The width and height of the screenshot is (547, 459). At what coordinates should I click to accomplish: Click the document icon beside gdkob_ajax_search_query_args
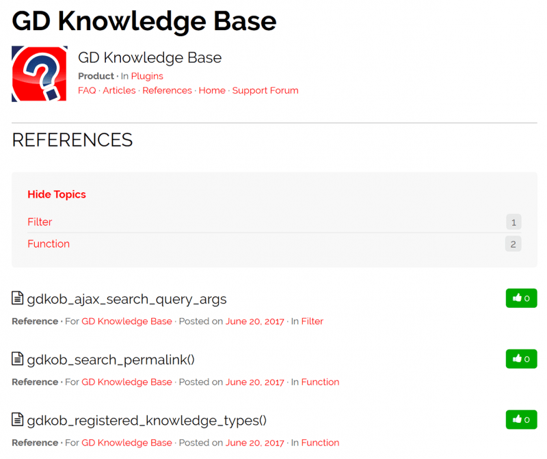[18, 298]
